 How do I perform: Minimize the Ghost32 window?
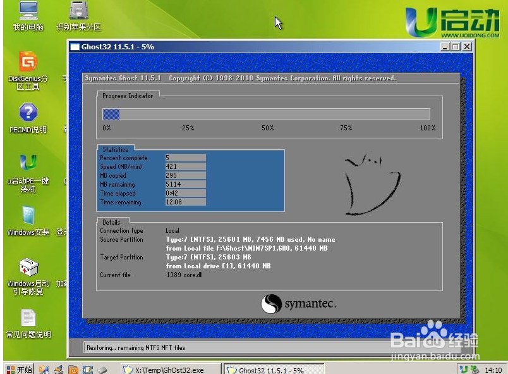coord(445,47)
